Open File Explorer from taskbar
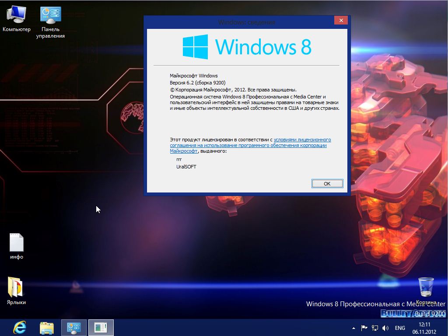The image size is (448, 336). point(46,328)
